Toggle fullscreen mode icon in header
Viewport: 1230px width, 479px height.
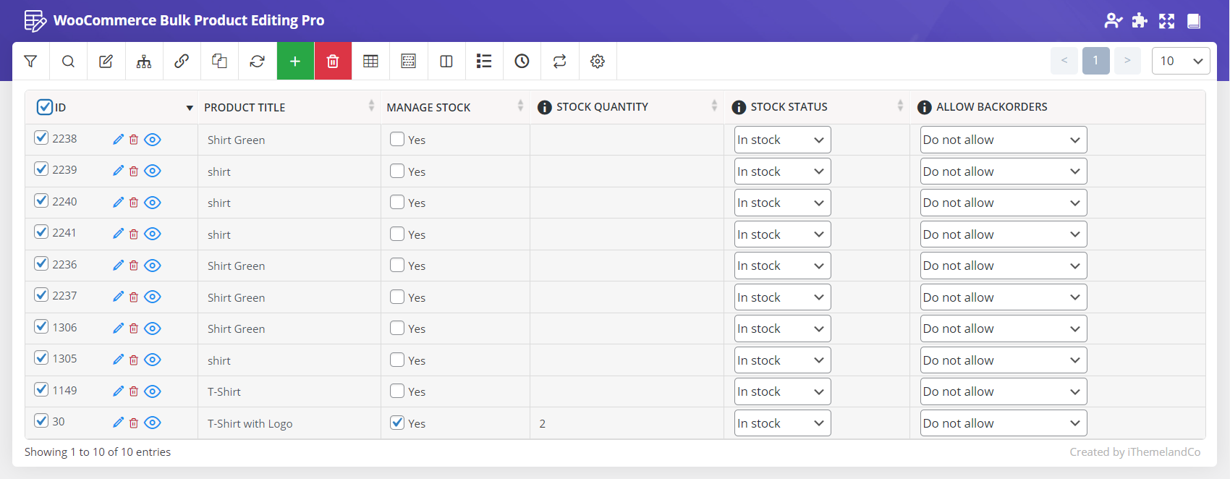coord(1166,21)
